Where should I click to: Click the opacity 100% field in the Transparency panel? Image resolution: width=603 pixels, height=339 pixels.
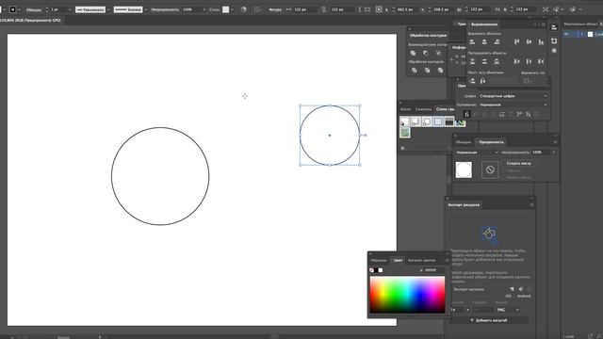pos(542,153)
